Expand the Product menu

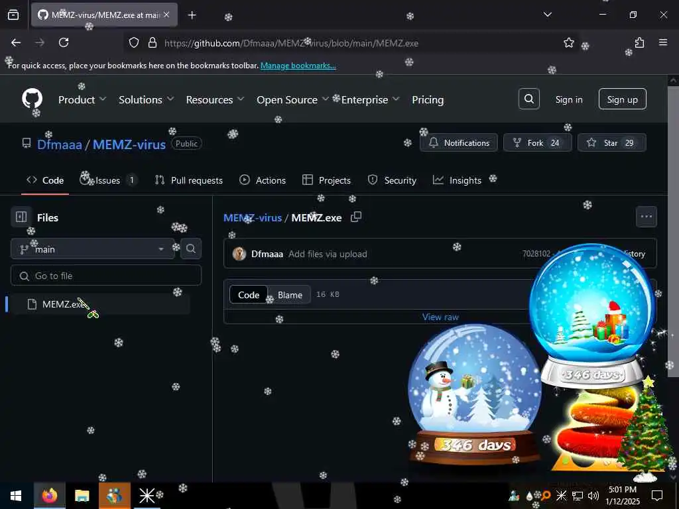(x=82, y=99)
